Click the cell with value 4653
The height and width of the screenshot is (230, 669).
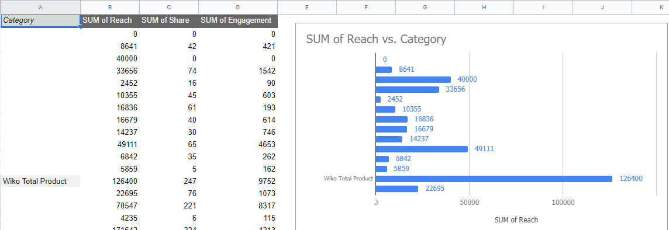(x=238, y=144)
